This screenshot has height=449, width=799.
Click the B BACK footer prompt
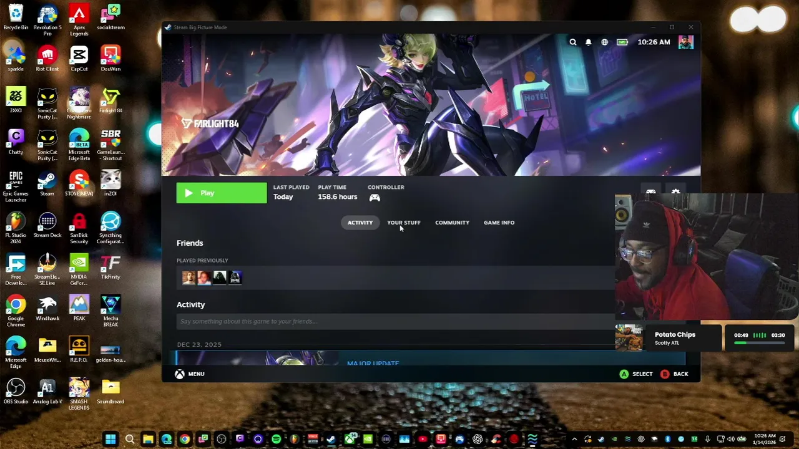tap(675, 374)
